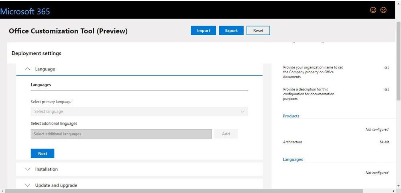This screenshot has width=401, height=193.
Task: Select the Products heading in summary
Action: click(x=291, y=116)
